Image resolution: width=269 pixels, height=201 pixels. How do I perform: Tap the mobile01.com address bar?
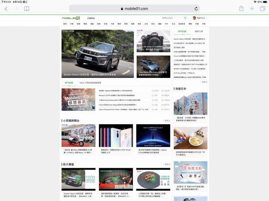pyautogui.click(x=134, y=9)
